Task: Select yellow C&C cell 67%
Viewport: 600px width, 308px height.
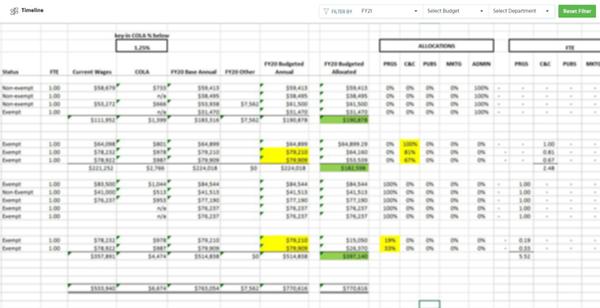Action: (x=410, y=160)
